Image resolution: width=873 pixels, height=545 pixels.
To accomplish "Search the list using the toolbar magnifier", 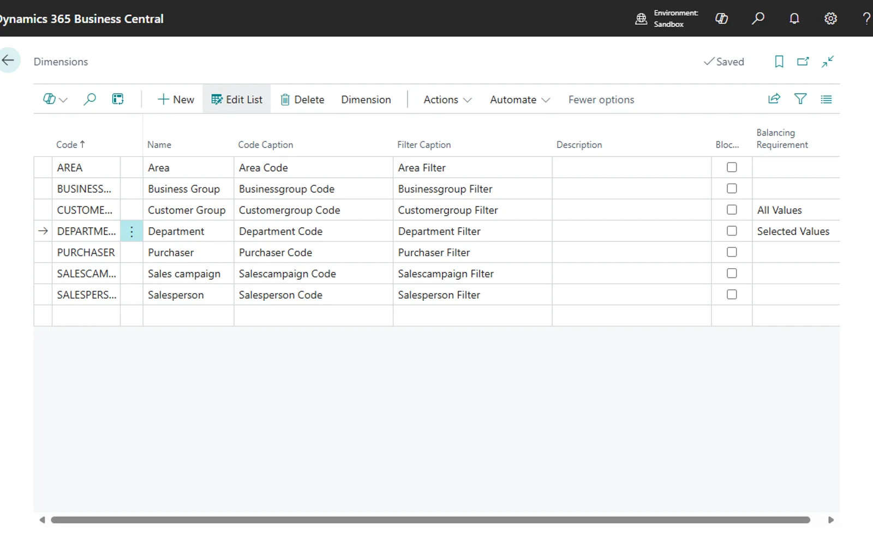I will 90,99.
